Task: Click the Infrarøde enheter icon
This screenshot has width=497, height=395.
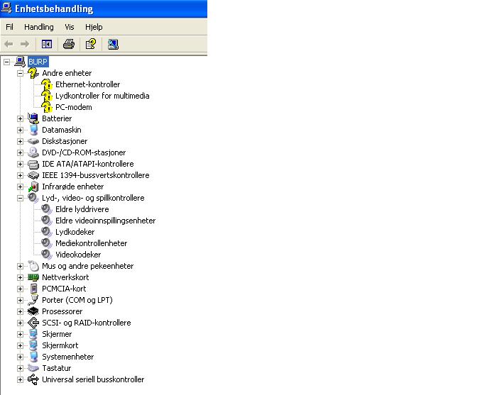Action: click(x=33, y=187)
